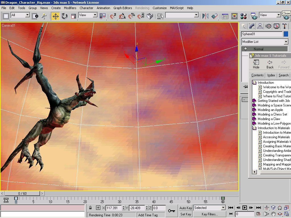Toggle Auto Key animation mode
This screenshot has height=218, width=291.
[186, 208]
